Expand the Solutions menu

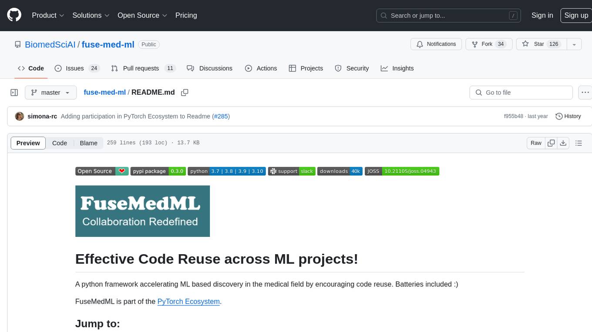91,15
